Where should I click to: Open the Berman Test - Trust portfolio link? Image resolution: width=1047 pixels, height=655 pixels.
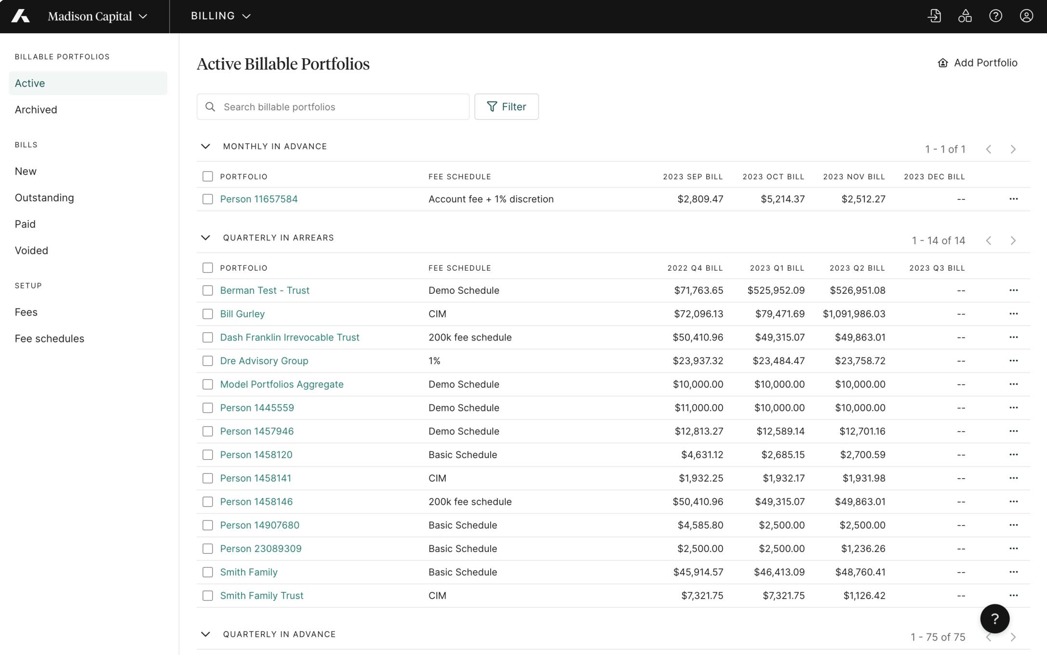click(265, 290)
